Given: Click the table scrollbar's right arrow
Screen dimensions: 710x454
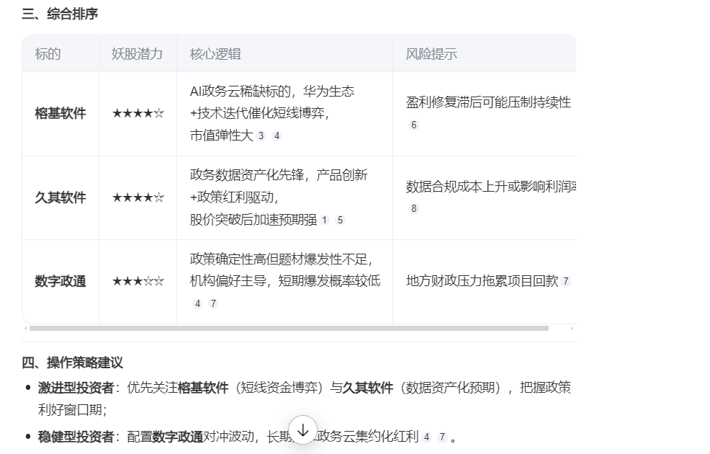Looking at the screenshot, I should (572, 328).
